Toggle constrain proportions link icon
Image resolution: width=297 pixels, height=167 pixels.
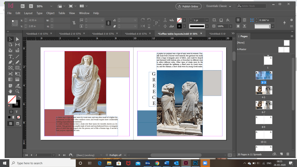pyautogui.click(x=74, y=23)
